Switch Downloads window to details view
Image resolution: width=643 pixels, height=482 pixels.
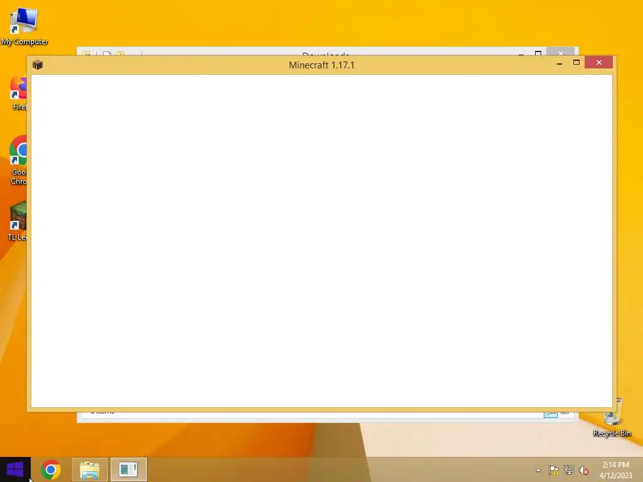[x=550, y=414]
